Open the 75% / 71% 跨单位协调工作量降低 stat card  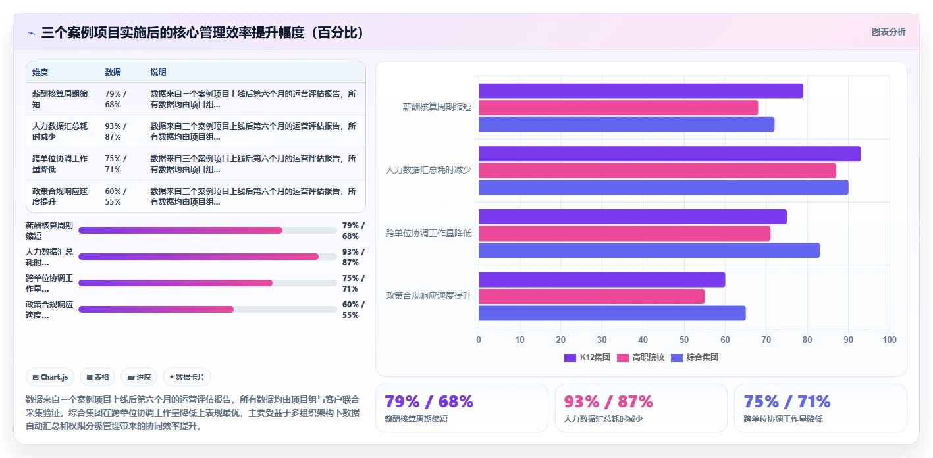point(820,408)
